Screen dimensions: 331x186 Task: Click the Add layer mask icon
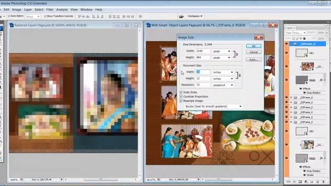pos(300,181)
